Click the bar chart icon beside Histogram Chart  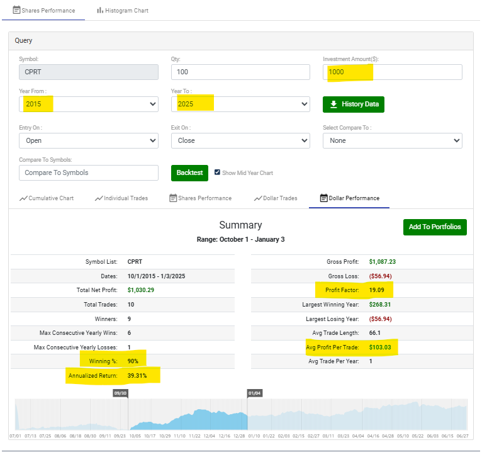coord(100,11)
